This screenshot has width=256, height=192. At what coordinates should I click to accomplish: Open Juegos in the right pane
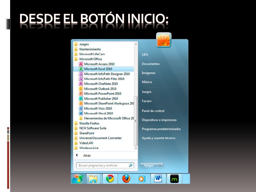[x=147, y=92]
